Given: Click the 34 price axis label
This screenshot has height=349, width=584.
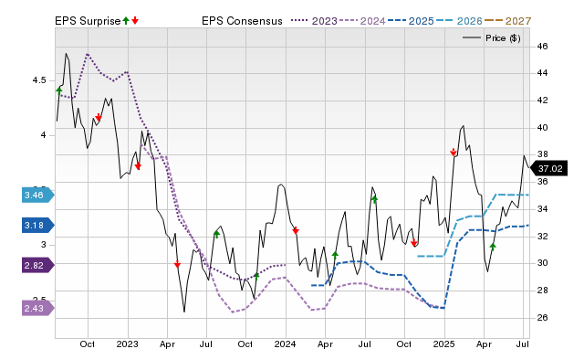Looking at the screenshot, I should point(542,209).
